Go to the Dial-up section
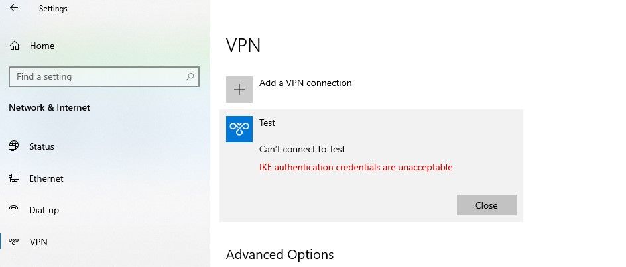Viewport: 626px width, 267px height. click(x=44, y=210)
